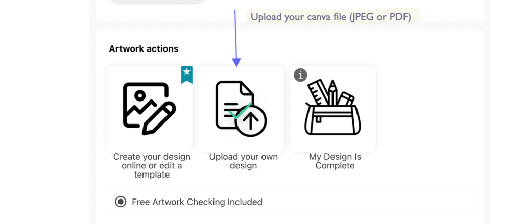Select Free Artwork Checking Included radio button
The height and width of the screenshot is (224, 523).
click(121, 202)
